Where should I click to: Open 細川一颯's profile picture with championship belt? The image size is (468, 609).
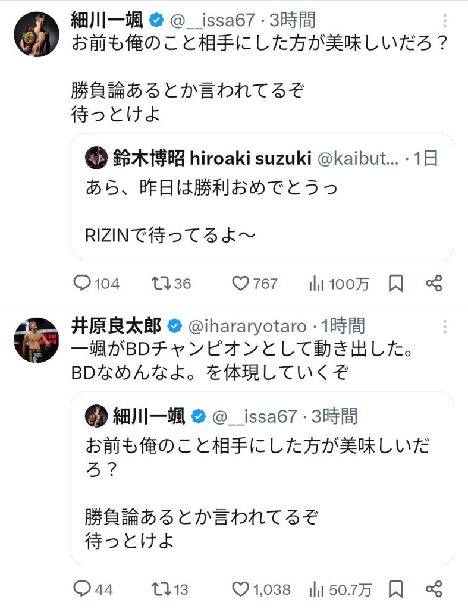36,34
